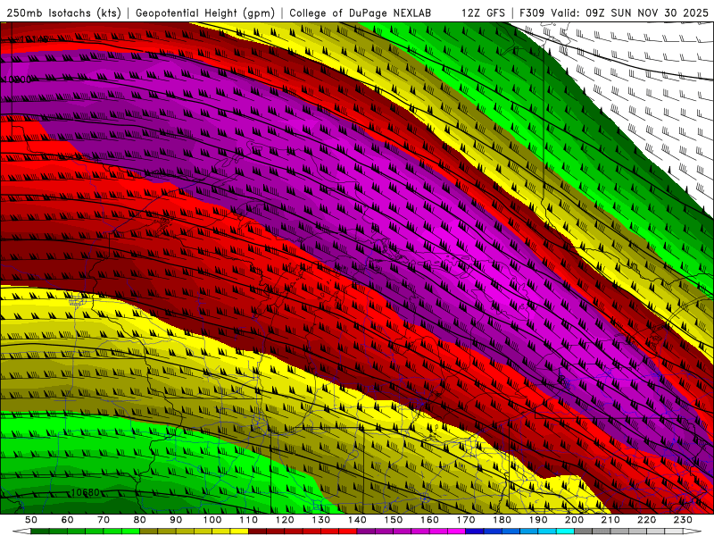
Task: Click the 230 value on the color scale
Action: click(x=683, y=520)
